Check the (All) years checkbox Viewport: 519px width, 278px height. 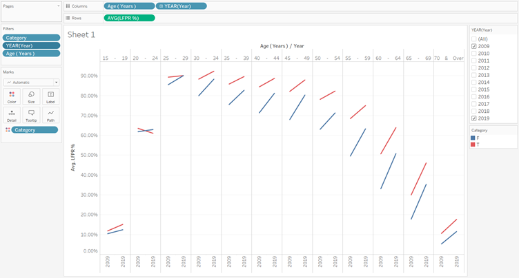pos(474,39)
